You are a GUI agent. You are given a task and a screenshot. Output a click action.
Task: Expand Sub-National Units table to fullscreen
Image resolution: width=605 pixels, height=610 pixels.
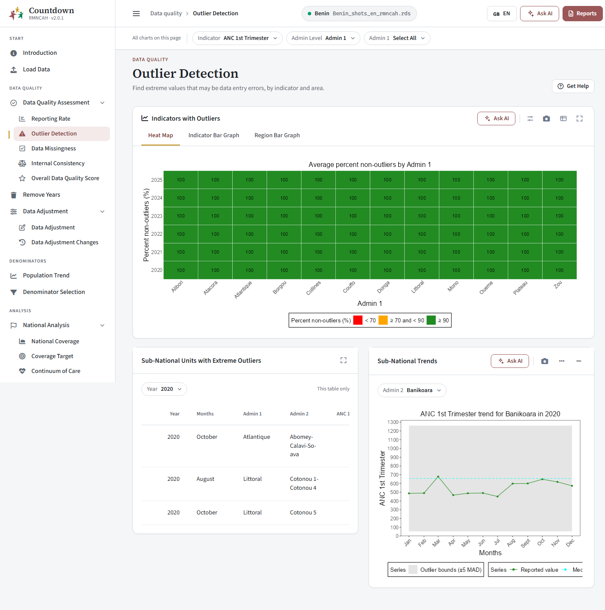(x=343, y=360)
